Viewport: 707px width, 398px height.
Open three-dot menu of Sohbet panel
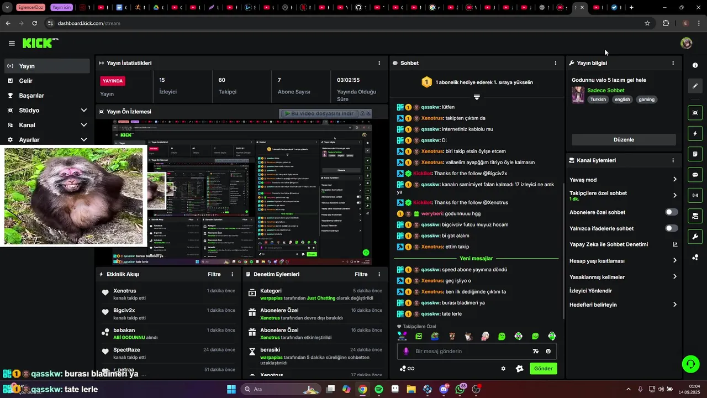click(556, 63)
